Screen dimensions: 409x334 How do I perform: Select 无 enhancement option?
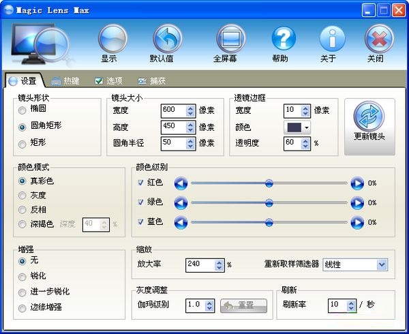[x=22, y=261]
